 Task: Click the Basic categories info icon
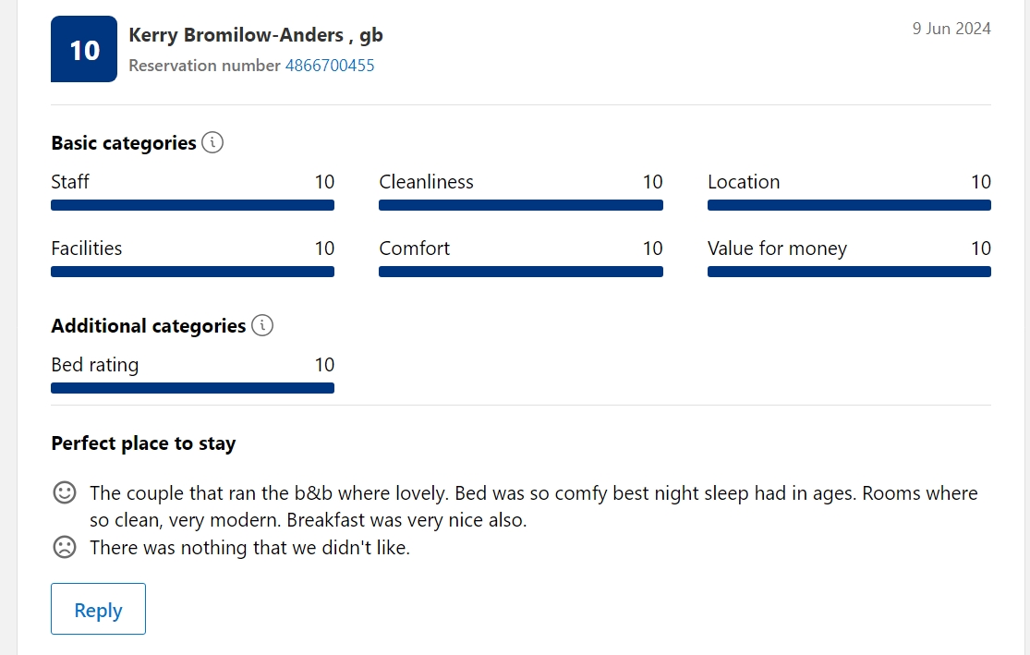pyautogui.click(x=212, y=142)
